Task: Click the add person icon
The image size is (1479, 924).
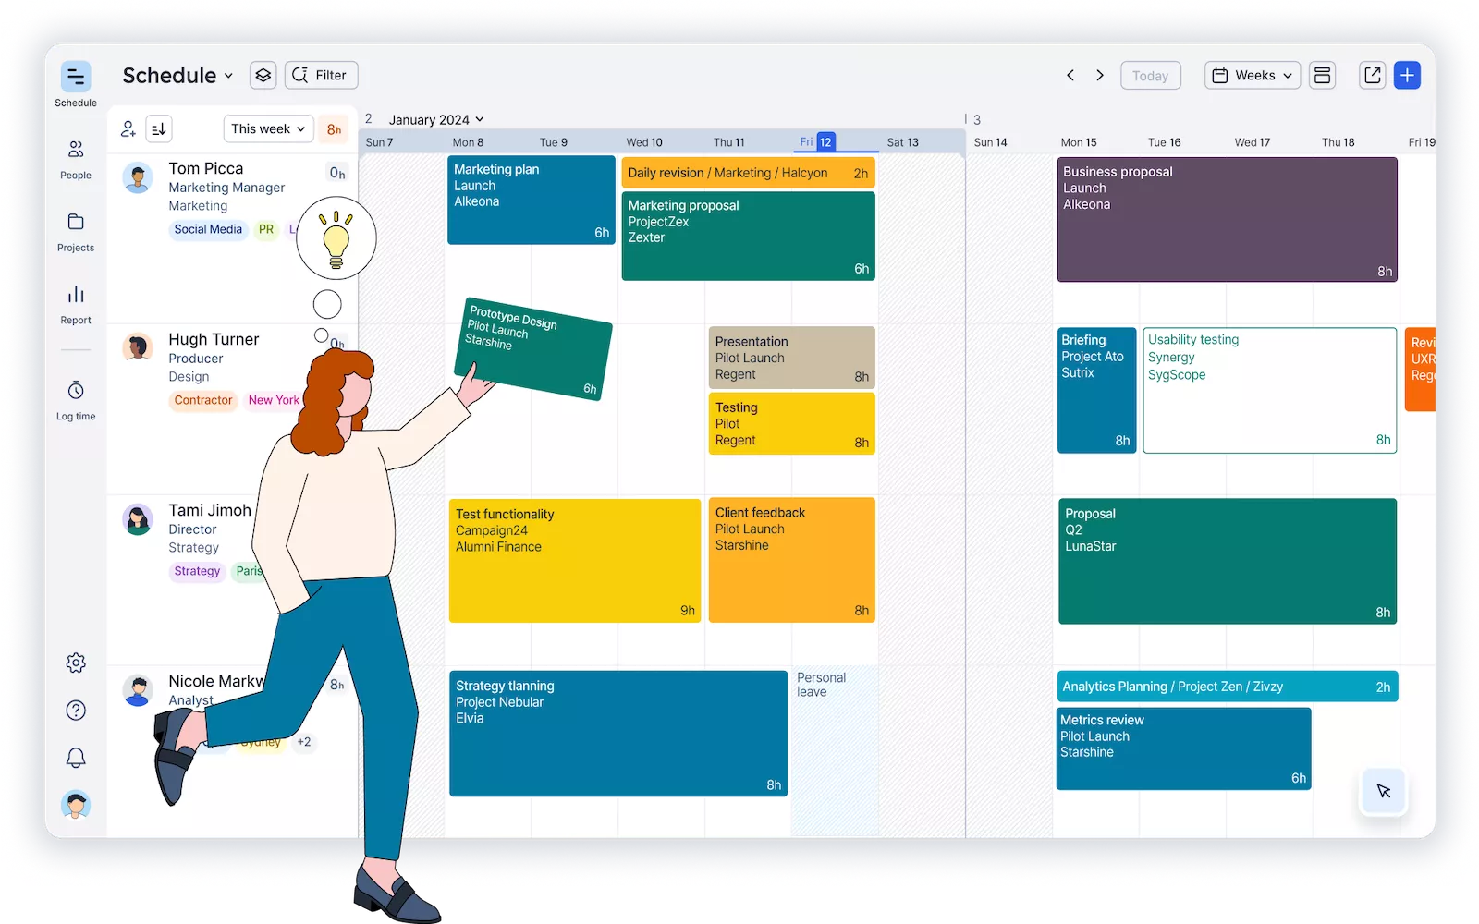Action: (128, 129)
